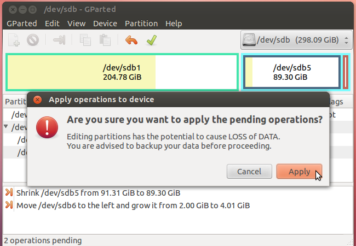Select the pending Shrink /dev/sdb5 operation

point(99,192)
